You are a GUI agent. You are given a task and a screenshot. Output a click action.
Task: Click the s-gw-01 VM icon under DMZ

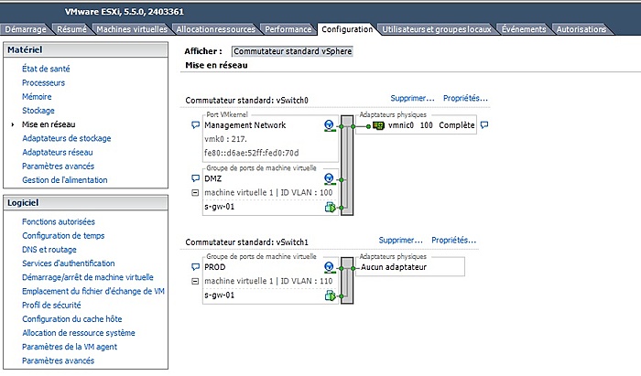(x=330, y=208)
